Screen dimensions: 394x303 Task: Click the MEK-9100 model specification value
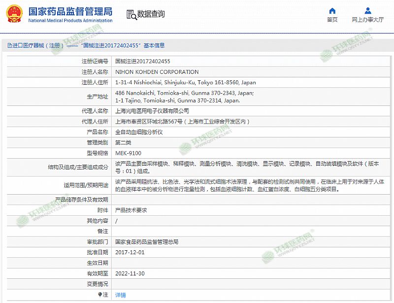pyautogui.click(x=129, y=153)
